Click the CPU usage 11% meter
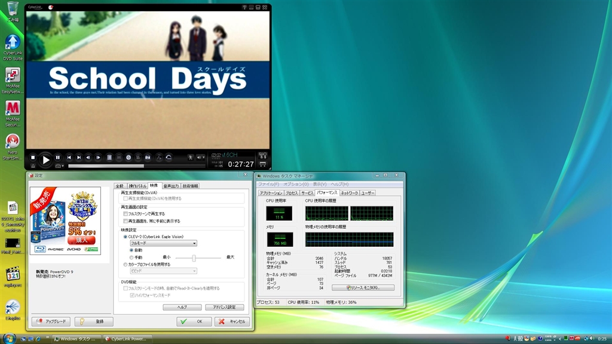The height and width of the screenshot is (344, 612). 279,213
